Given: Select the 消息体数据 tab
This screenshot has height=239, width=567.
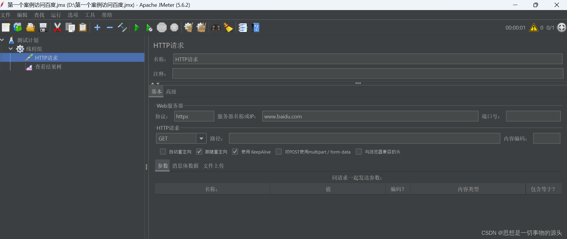Looking at the screenshot, I should click(185, 166).
